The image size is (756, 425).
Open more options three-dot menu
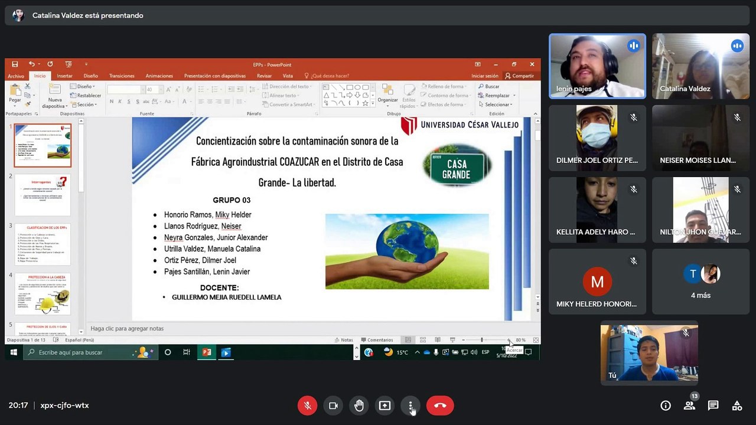coord(411,406)
